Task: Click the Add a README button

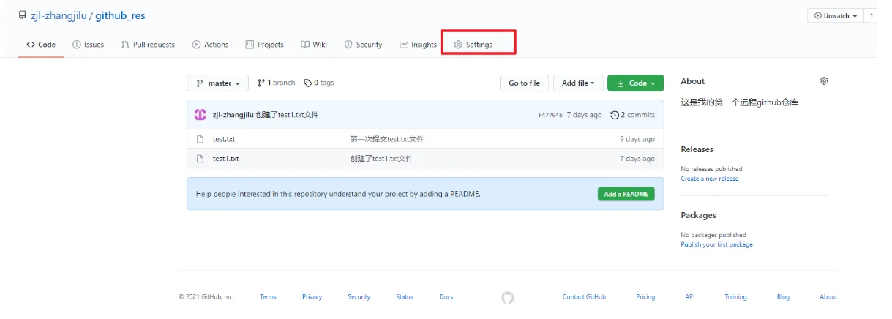Action: pos(626,195)
